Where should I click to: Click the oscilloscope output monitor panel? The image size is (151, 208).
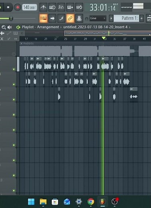126,7
